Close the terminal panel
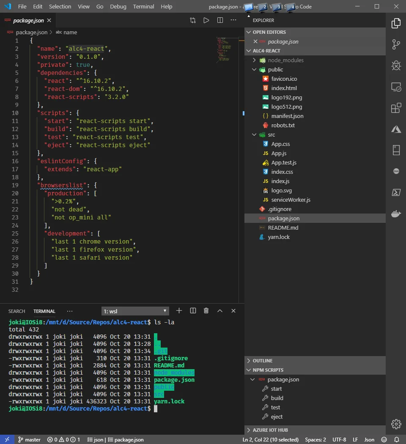 coord(233,311)
